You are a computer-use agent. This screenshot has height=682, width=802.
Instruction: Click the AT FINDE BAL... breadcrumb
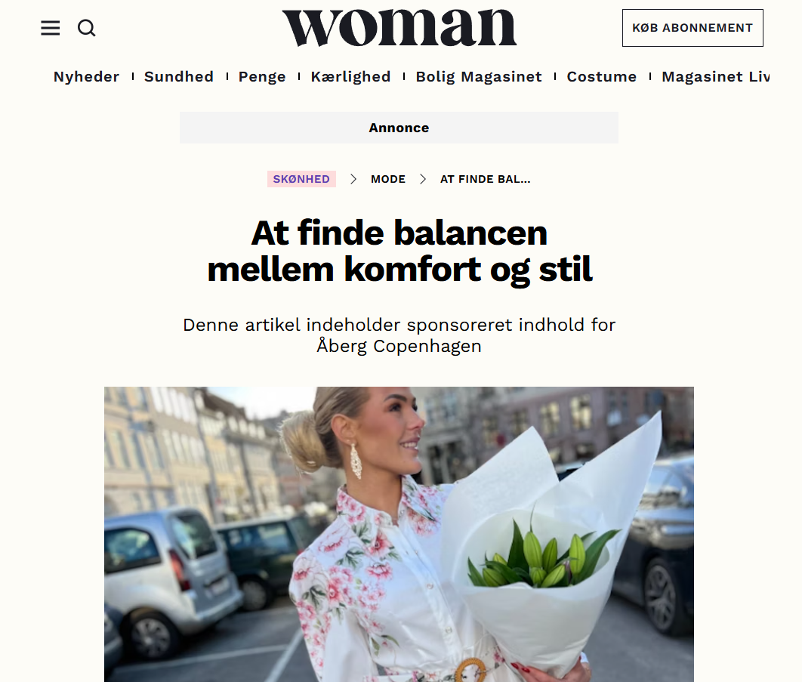point(485,179)
